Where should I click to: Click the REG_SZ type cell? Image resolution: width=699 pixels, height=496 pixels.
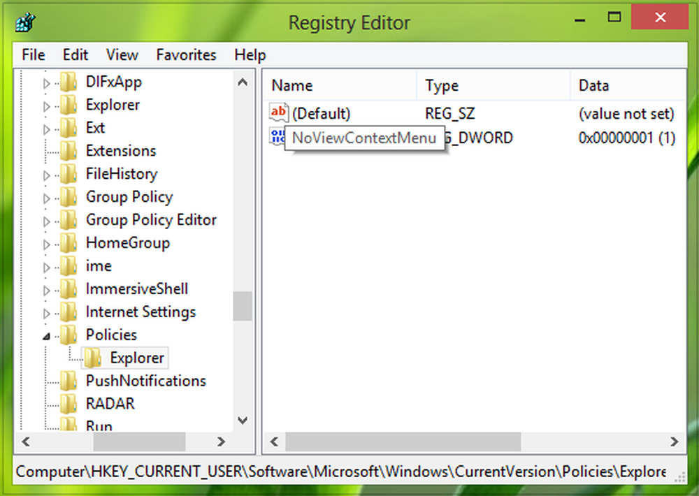(449, 114)
